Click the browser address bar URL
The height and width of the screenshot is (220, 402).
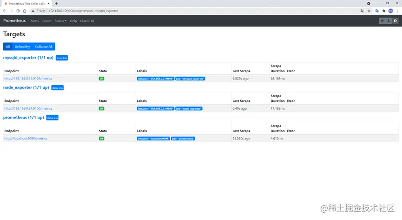[x=83, y=11]
